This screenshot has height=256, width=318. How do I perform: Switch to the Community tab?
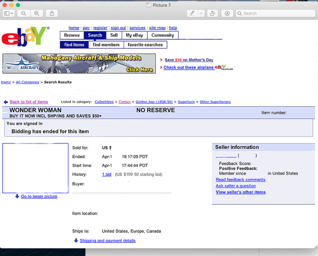163,35
